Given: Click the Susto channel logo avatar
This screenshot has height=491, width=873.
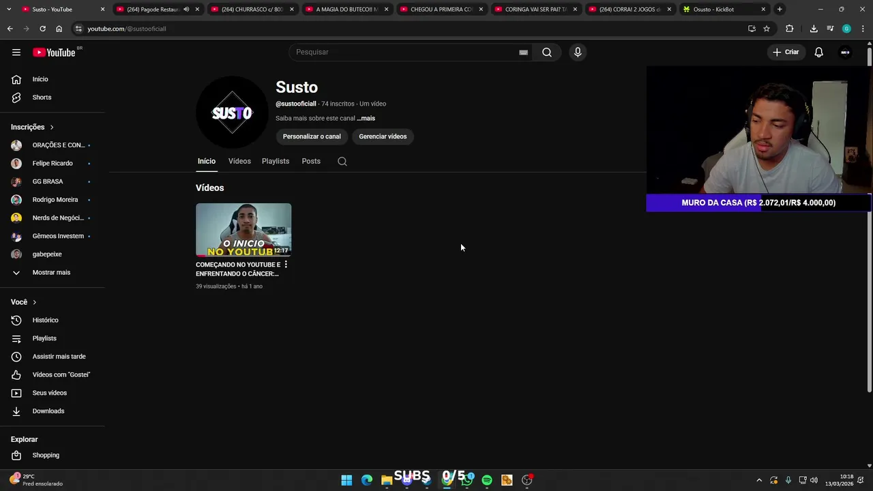Looking at the screenshot, I should point(232,113).
